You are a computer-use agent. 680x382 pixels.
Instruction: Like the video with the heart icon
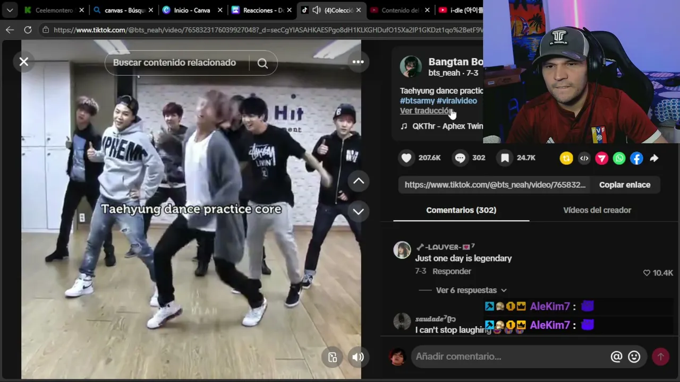(406, 158)
